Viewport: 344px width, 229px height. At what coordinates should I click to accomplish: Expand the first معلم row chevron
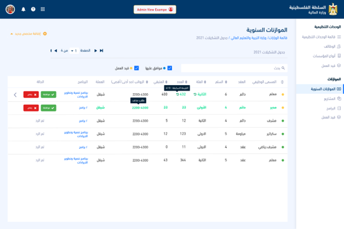[15, 95]
